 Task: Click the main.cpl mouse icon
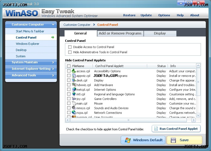click(74, 103)
